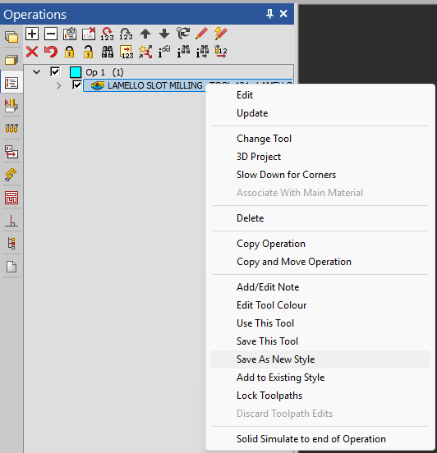Open the red tree structure sidebar tab
437x453 pixels.
point(11,244)
